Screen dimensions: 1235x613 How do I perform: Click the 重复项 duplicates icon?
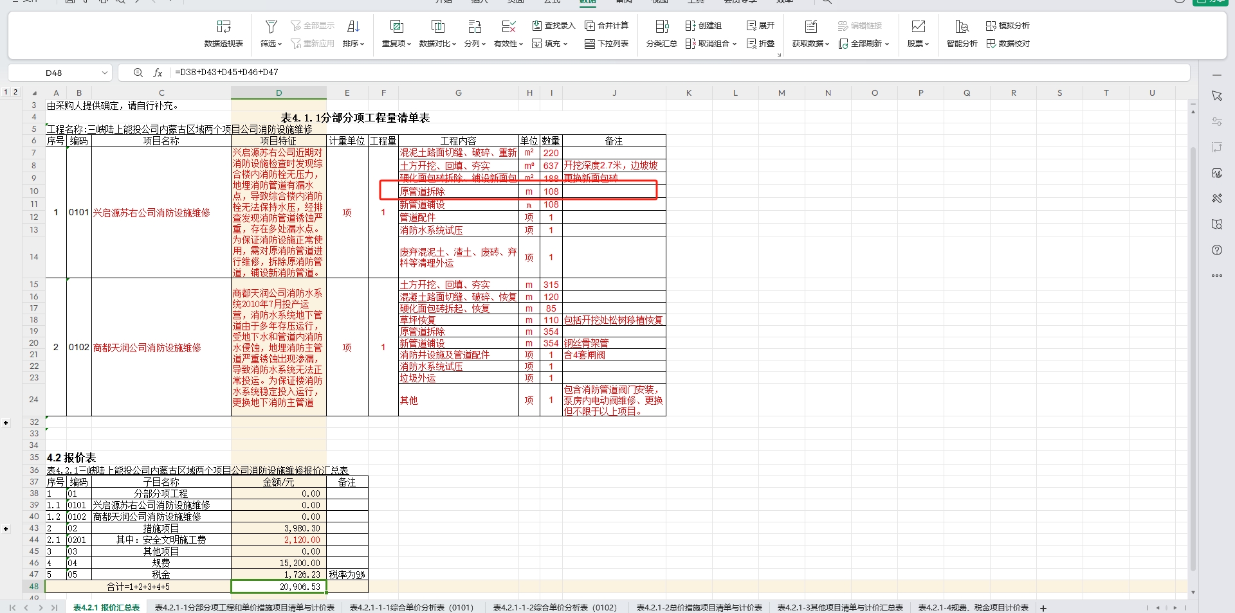[x=396, y=26]
